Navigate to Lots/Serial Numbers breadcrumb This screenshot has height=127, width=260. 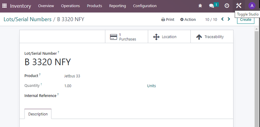[x=27, y=19]
